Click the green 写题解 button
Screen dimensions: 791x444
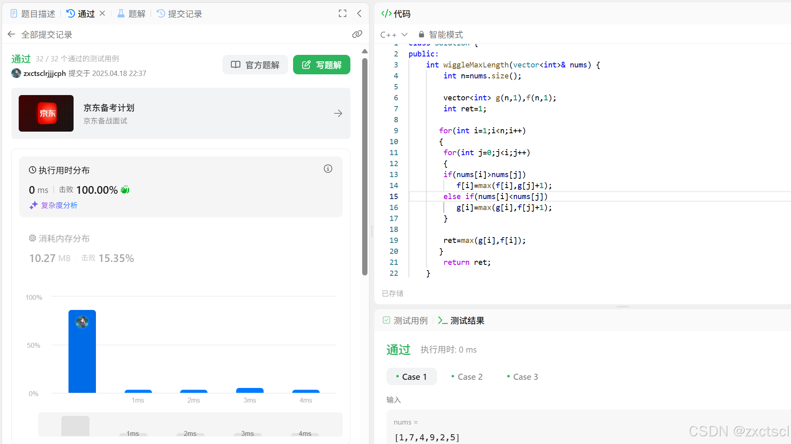(x=322, y=65)
